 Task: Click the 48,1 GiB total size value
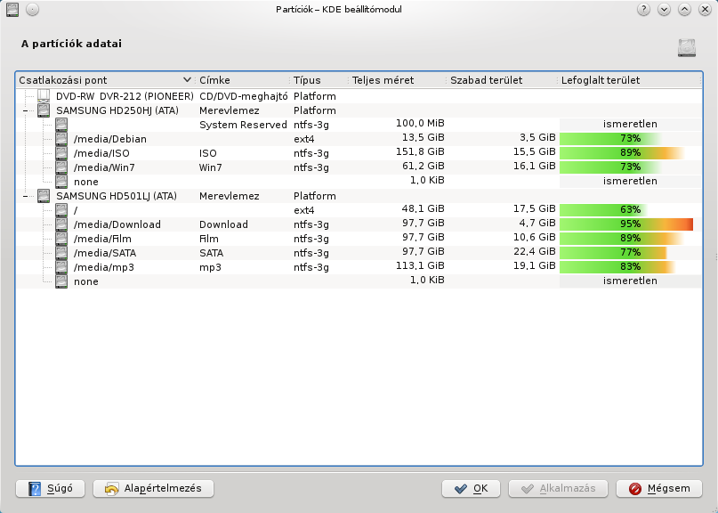[424, 208]
